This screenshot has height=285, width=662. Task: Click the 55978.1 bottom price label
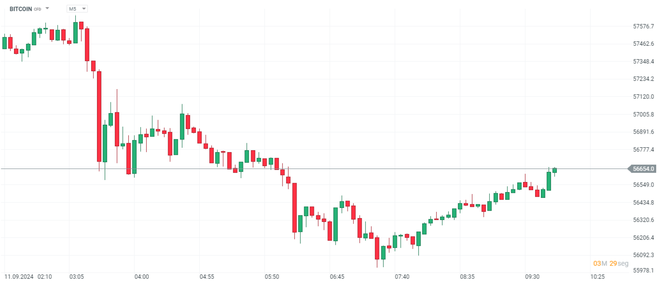click(643, 270)
